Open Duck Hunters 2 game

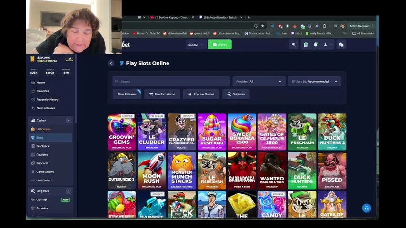point(332,132)
